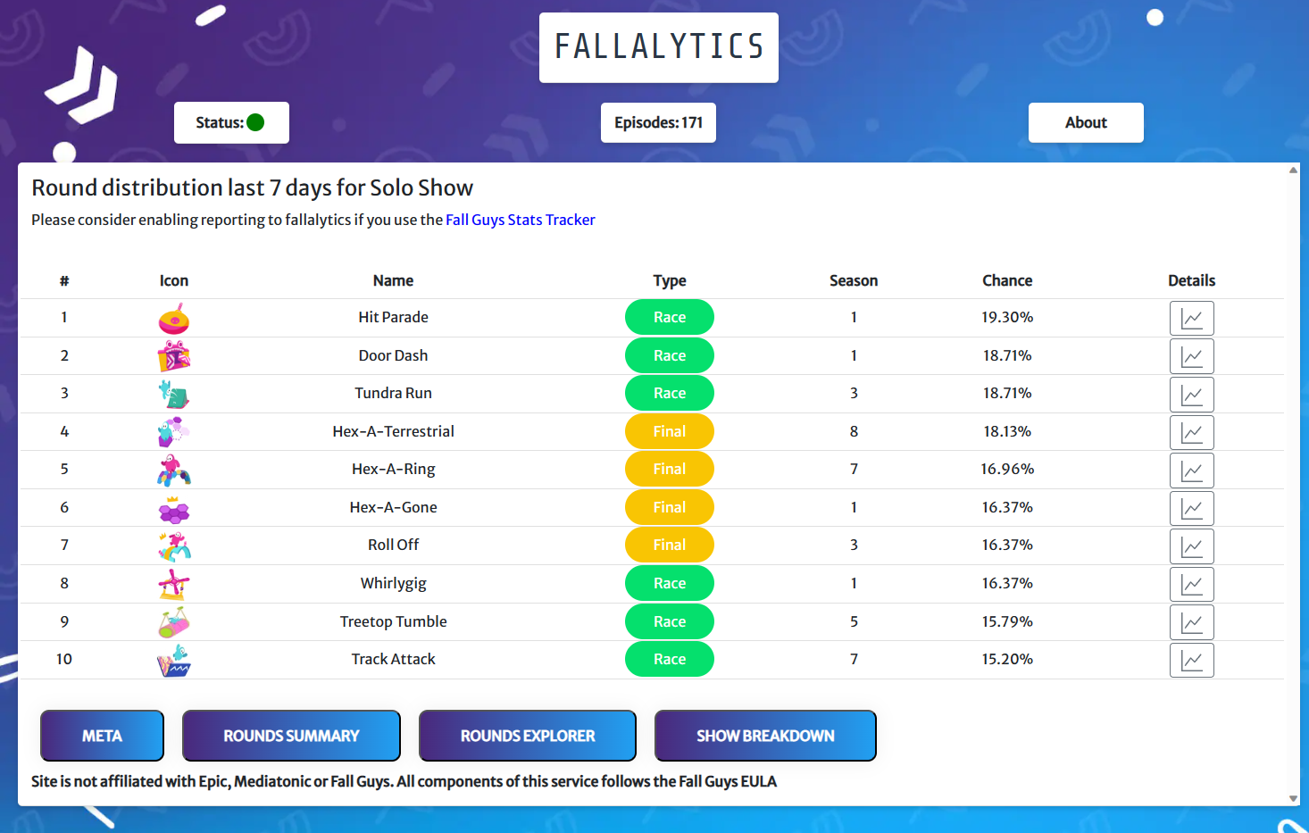Go to Rounds Summary
The width and height of the screenshot is (1309, 833).
[291, 736]
